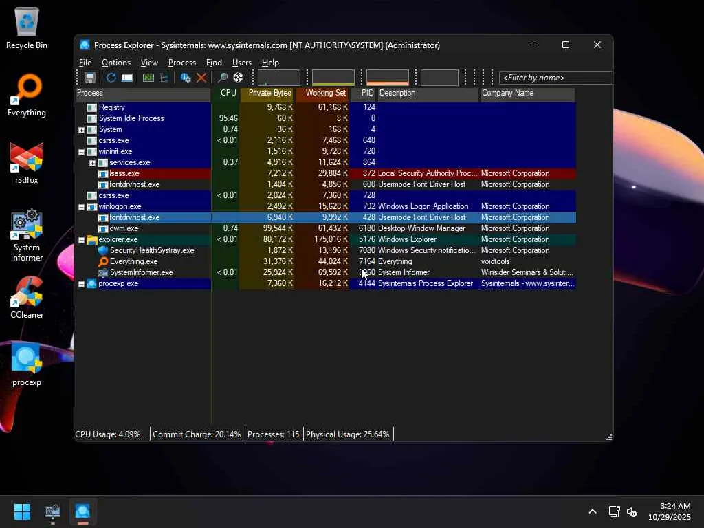Click Physical Usage 25.64% in status bar
The height and width of the screenshot is (528, 704).
click(x=347, y=434)
